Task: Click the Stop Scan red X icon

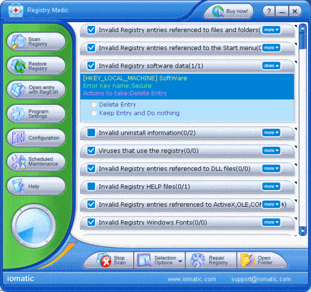Action: (104, 260)
